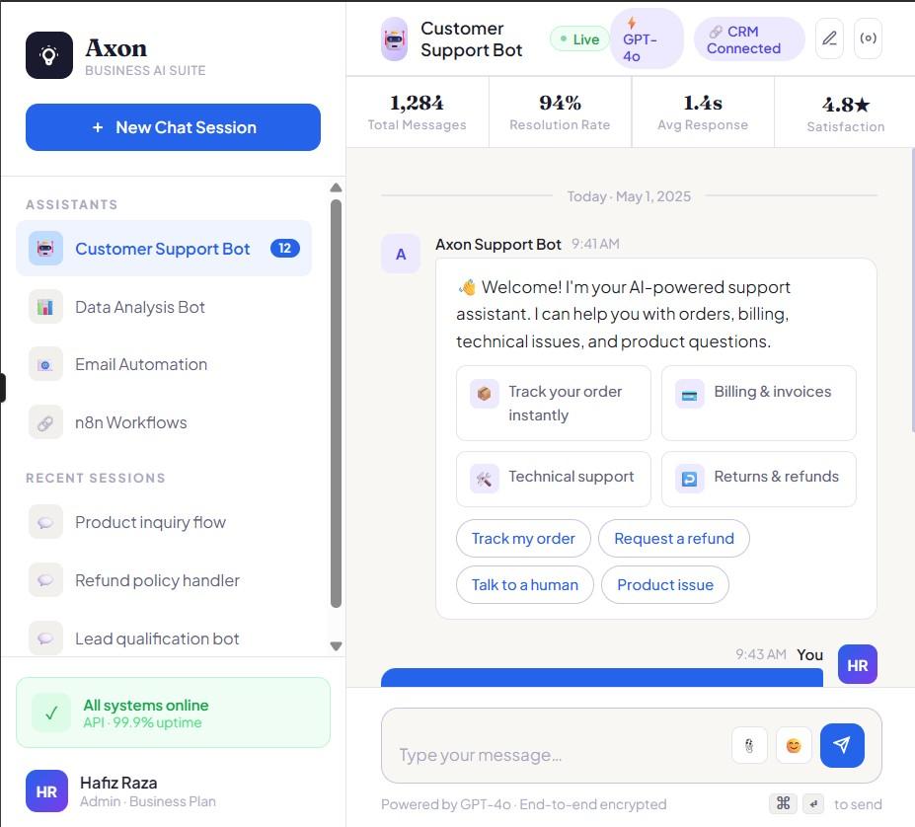
Task: Click the Type your message input field
Action: tap(561, 755)
